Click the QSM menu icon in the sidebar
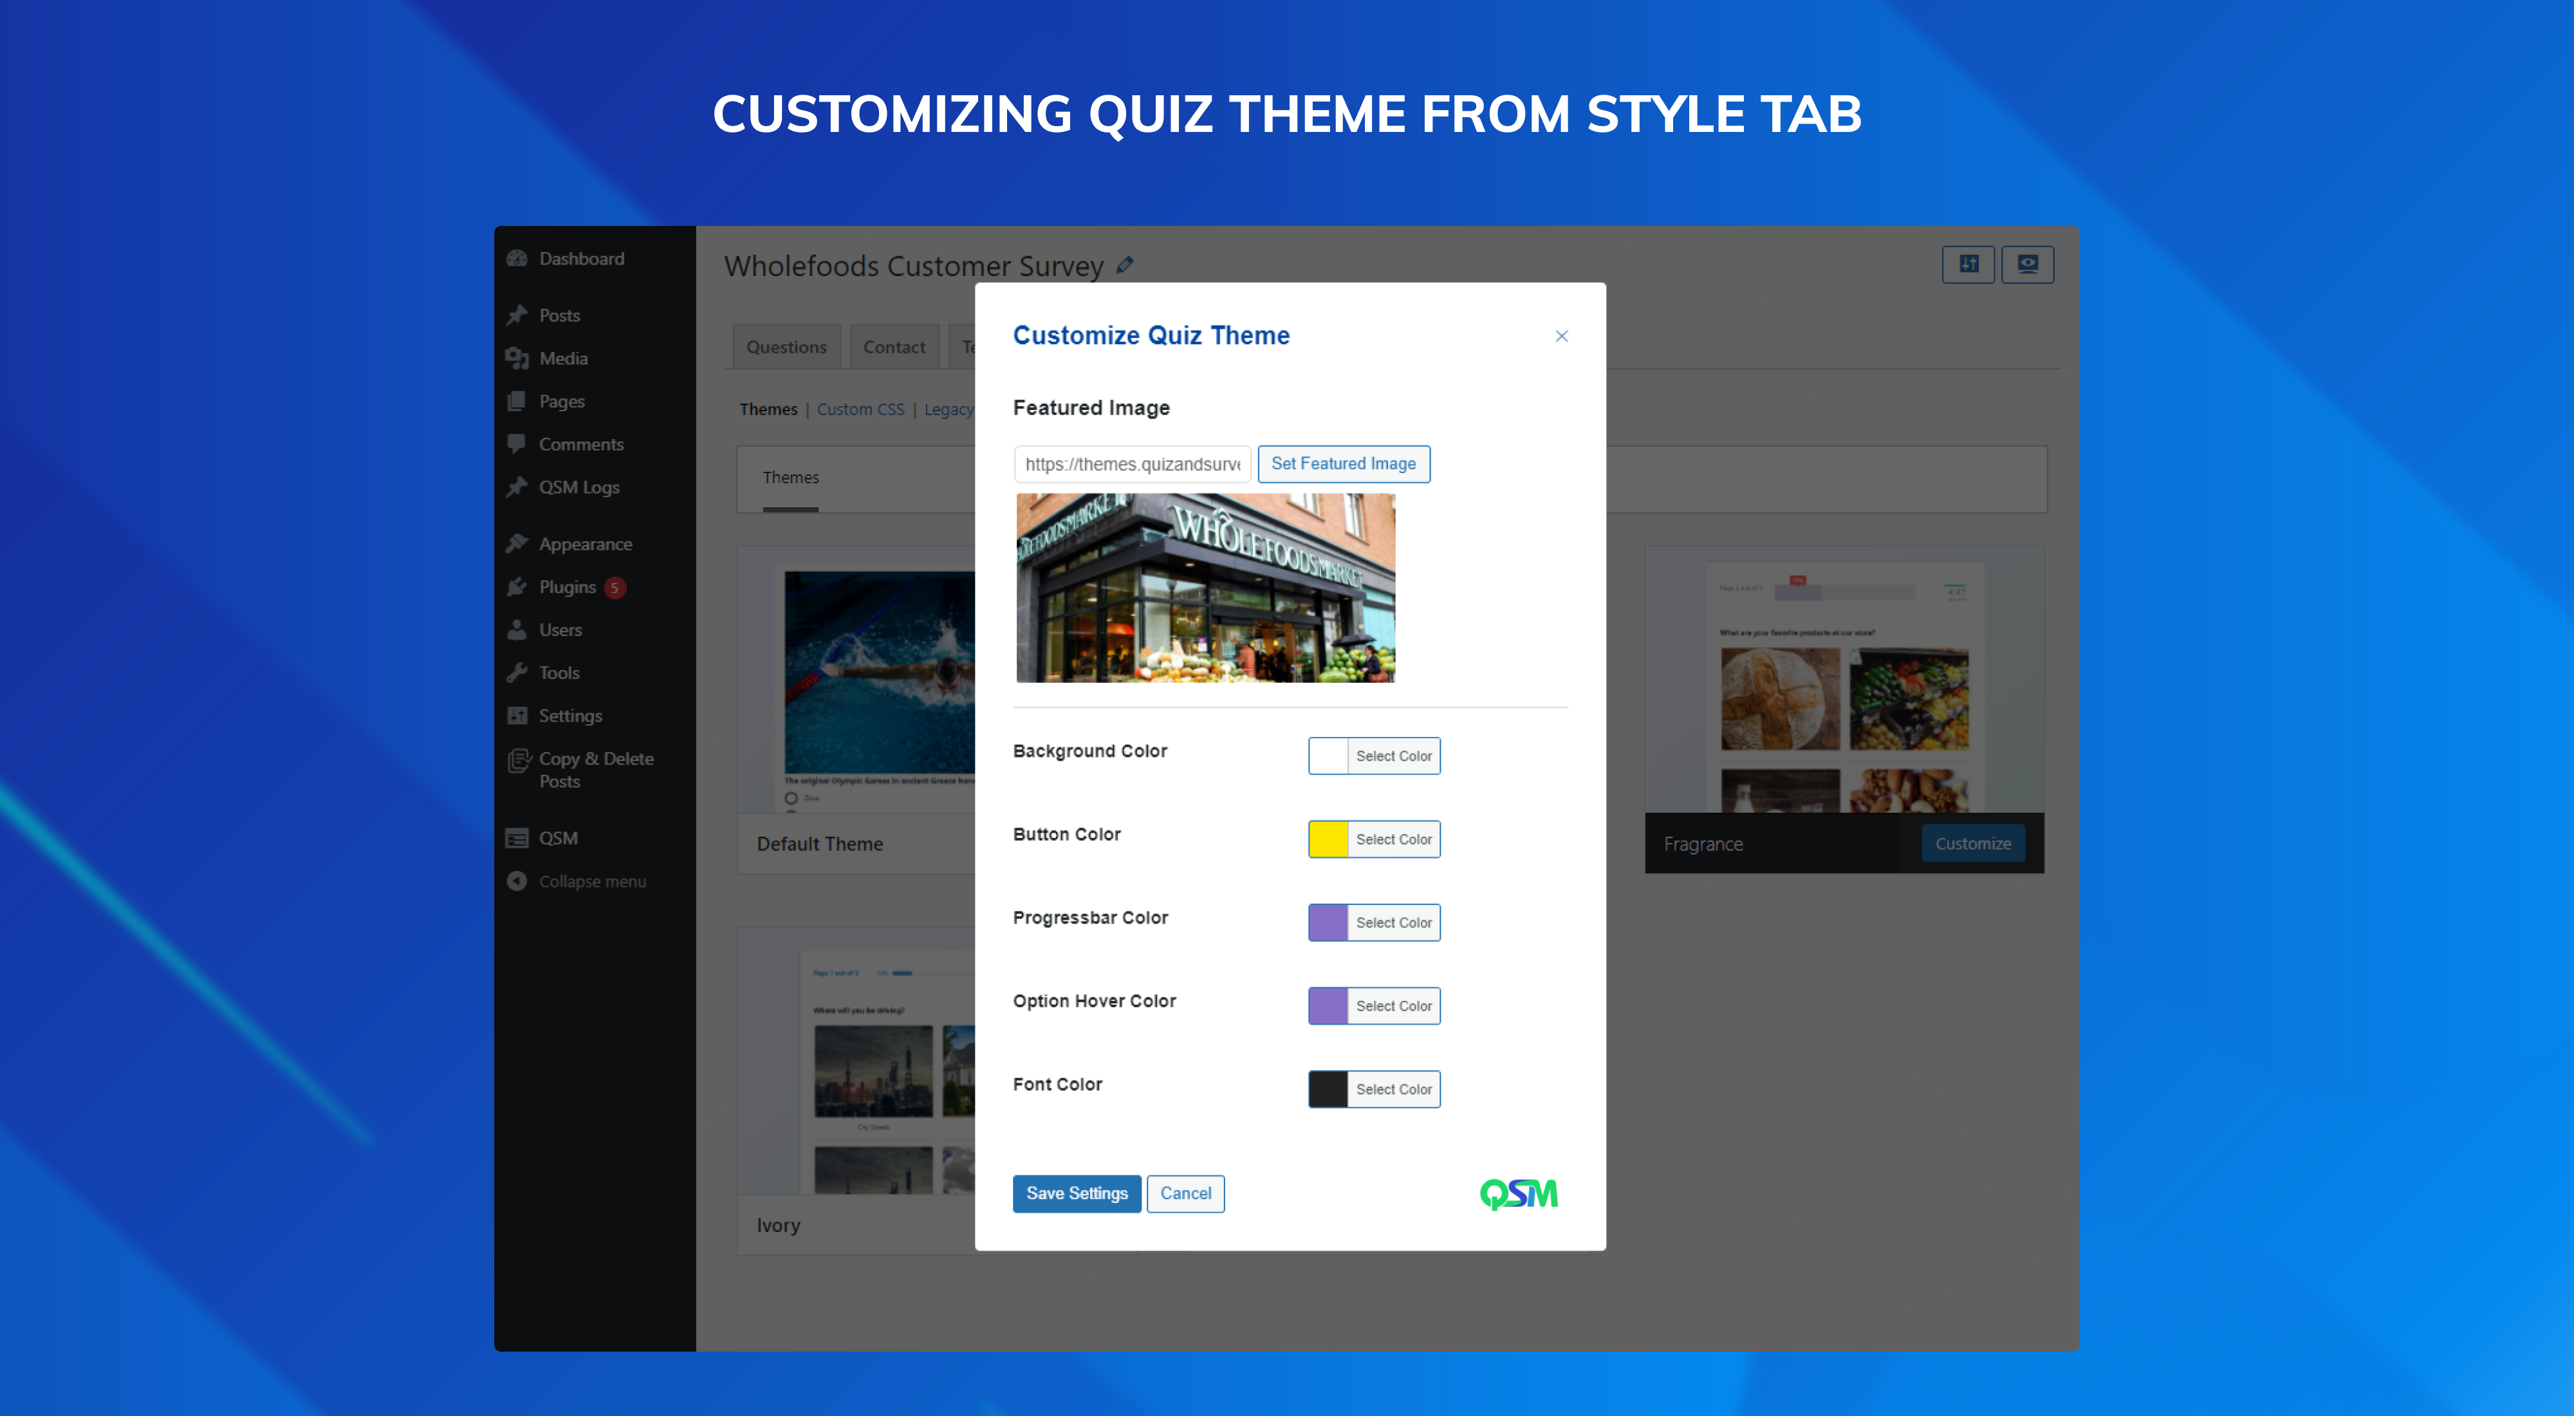Viewport: 2574px width, 1416px height. click(517, 839)
